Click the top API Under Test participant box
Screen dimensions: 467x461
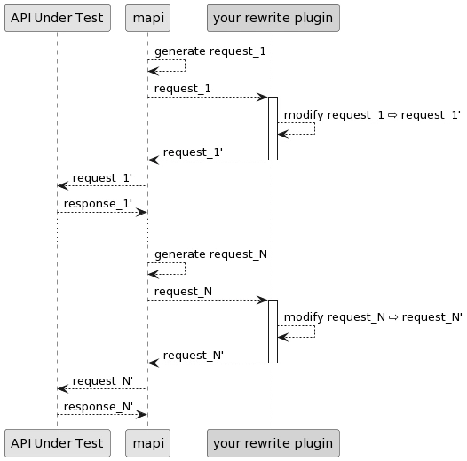coord(58,18)
